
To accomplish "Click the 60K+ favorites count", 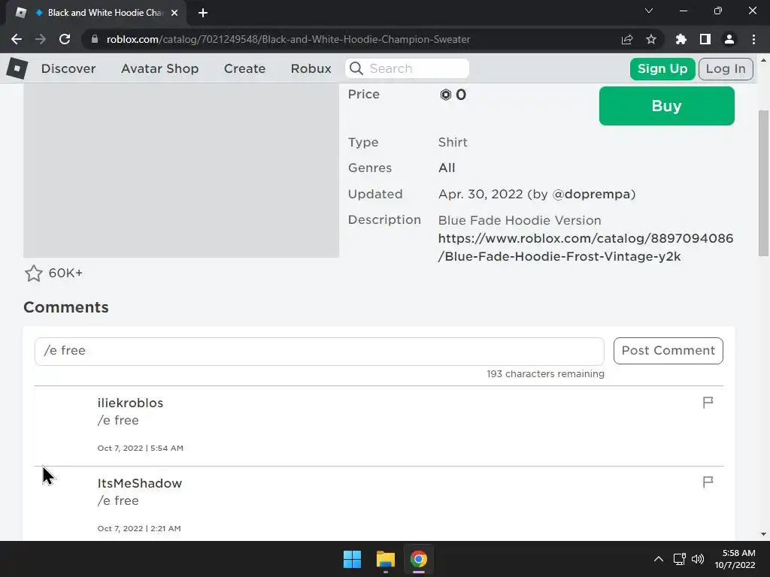I will (x=65, y=273).
